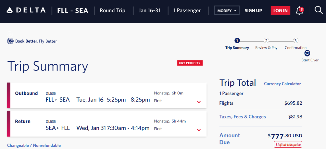The image size is (326, 149).
Task: Open the Currency Calculator link
Action: coord(282,84)
